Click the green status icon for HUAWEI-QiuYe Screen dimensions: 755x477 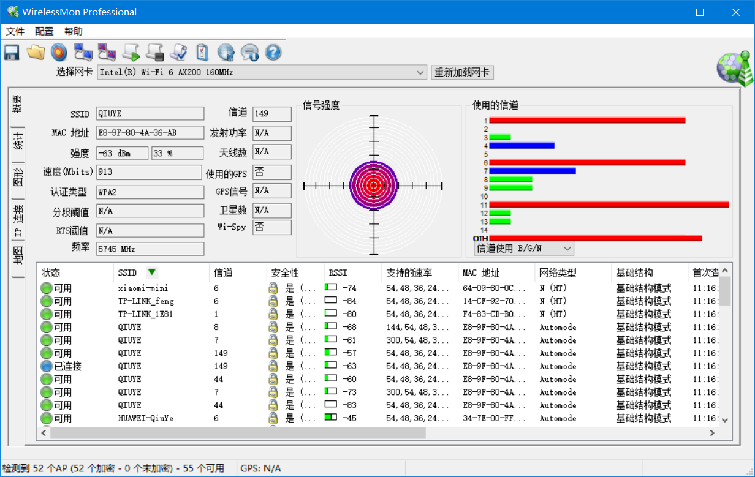tap(47, 418)
